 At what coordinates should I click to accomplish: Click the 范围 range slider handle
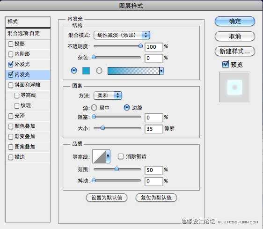[117, 169]
